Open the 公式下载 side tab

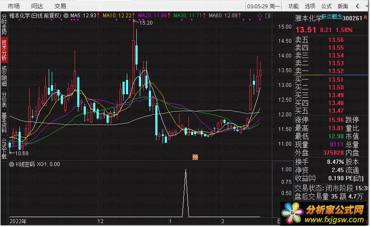[4, 148]
